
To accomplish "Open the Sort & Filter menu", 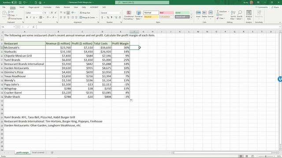I will click(233, 15).
